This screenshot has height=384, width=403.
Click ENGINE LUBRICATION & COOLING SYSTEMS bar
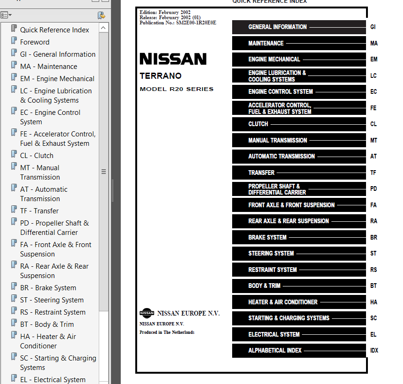[299, 75]
